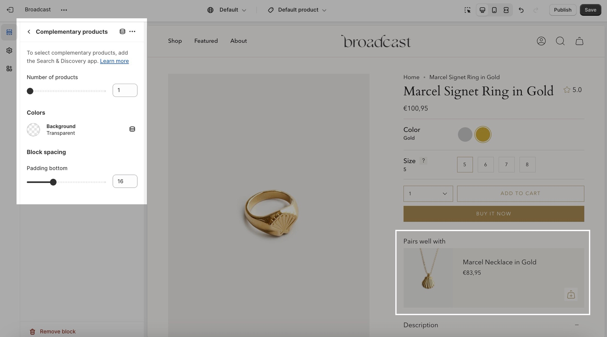
Task: Open Theme settings gear icon
Action: pos(9,50)
